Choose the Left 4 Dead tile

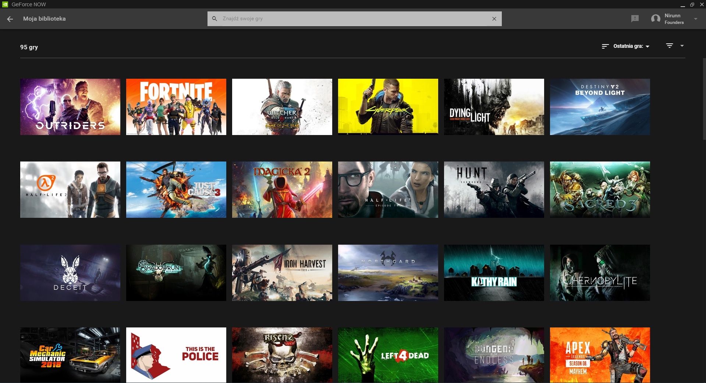pyautogui.click(x=388, y=355)
